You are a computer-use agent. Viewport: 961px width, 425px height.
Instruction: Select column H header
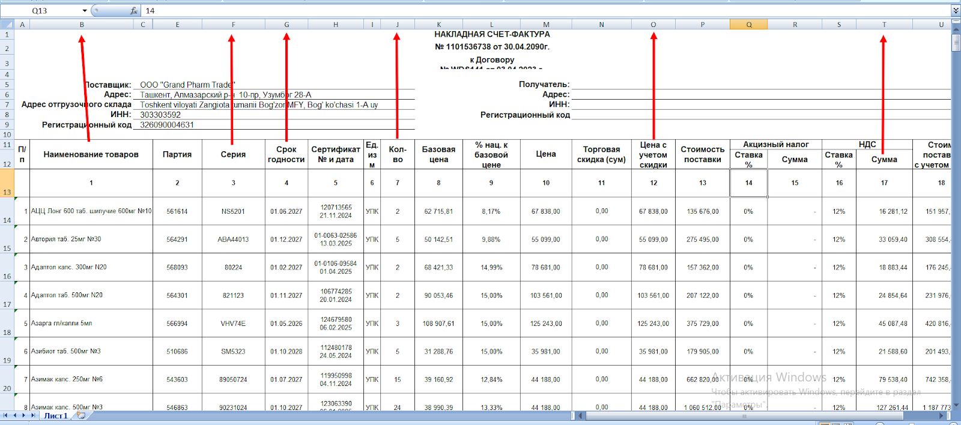(x=336, y=25)
